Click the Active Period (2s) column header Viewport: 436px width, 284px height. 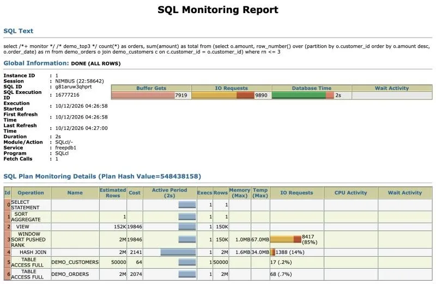[169, 193]
